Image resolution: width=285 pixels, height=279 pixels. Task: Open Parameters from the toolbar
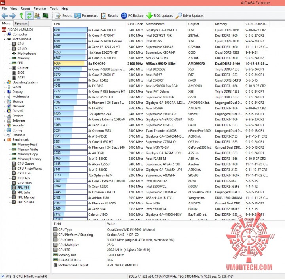tap(86, 16)
